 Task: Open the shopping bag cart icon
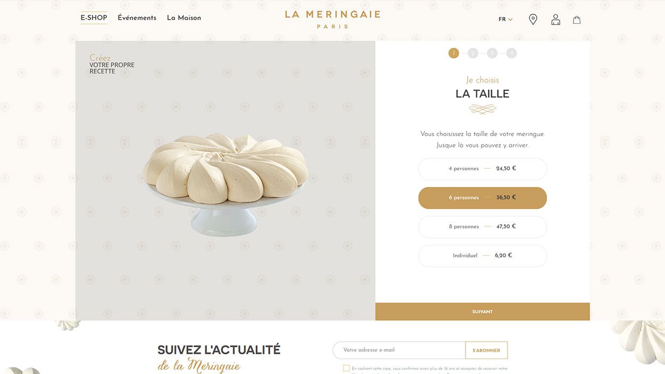[577, 20]
